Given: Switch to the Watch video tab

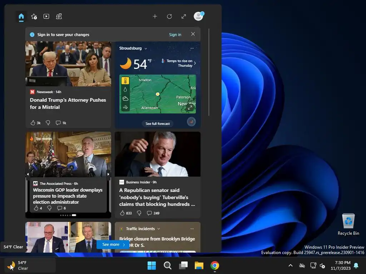Looking at the screenshot, I should [46, 16].
